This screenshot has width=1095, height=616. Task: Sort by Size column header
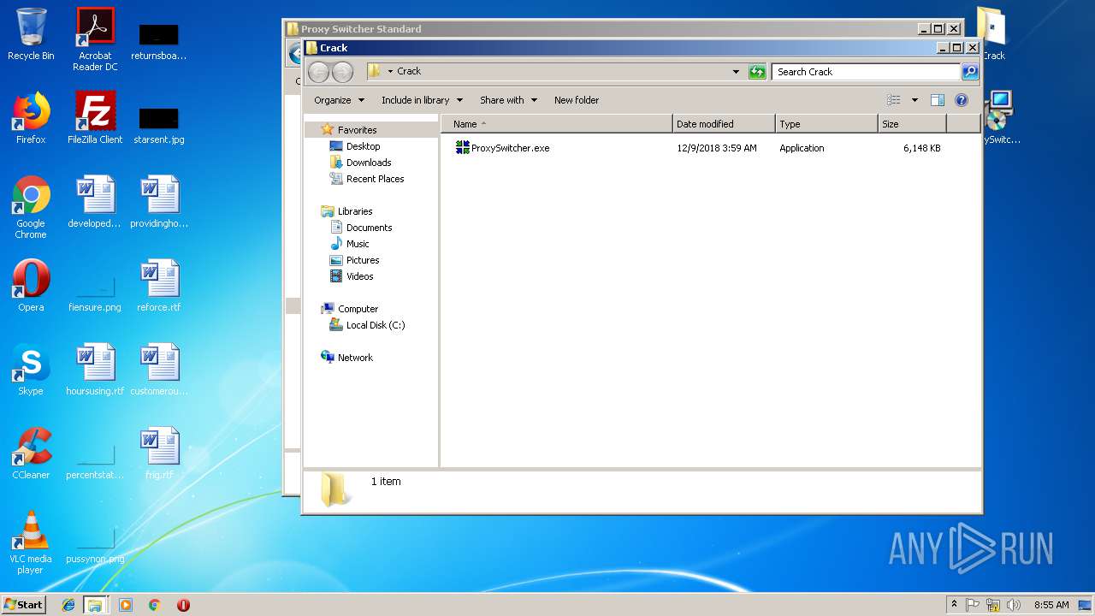(912, 124)
